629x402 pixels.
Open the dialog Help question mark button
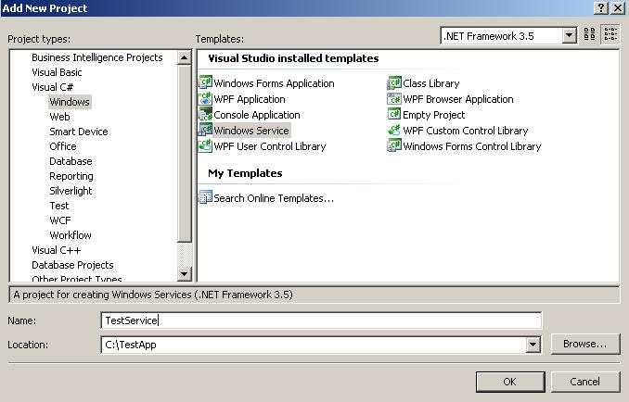point(601,8)
